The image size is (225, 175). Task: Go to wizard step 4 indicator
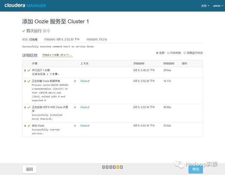(114, 167)
